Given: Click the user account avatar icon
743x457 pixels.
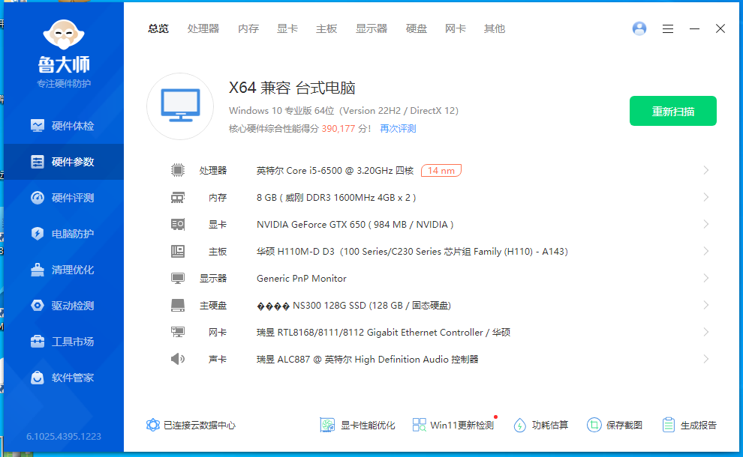Looking at the screenshot, I should [639, 28].
